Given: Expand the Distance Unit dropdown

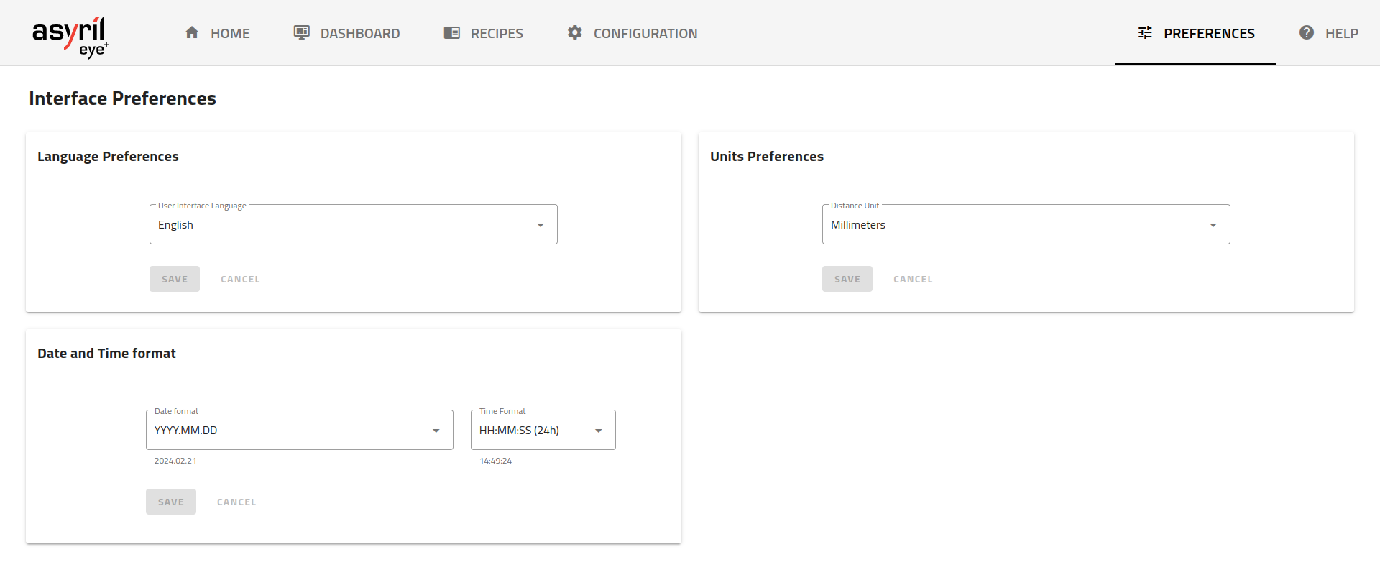Looking at the screenshot, I should click(x=1026, y=225).
